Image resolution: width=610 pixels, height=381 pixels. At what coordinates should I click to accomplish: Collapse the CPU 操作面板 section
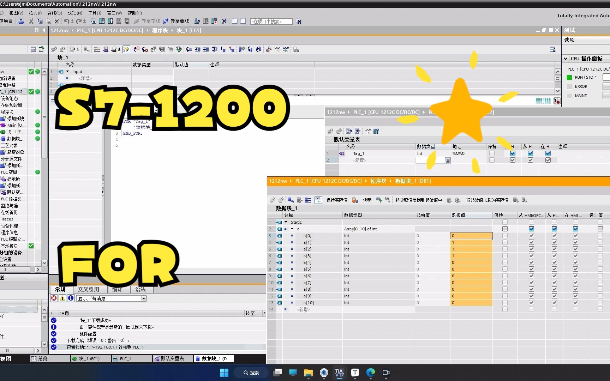(x=566, y=59)
